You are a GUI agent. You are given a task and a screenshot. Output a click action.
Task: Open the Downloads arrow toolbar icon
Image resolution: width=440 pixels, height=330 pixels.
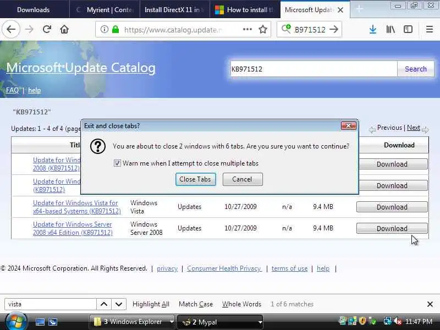pos(373,29)
